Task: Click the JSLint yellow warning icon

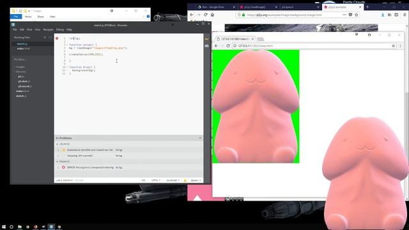Action: (x=63, y=150)
